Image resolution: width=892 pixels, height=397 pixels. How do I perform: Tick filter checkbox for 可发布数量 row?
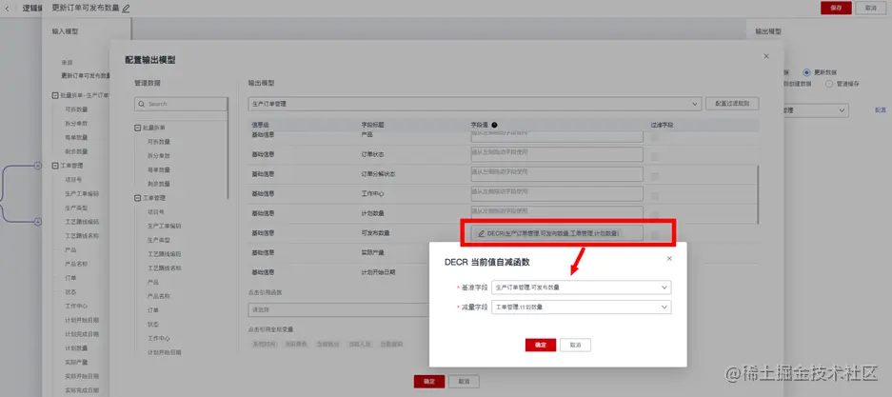[655, 234]
